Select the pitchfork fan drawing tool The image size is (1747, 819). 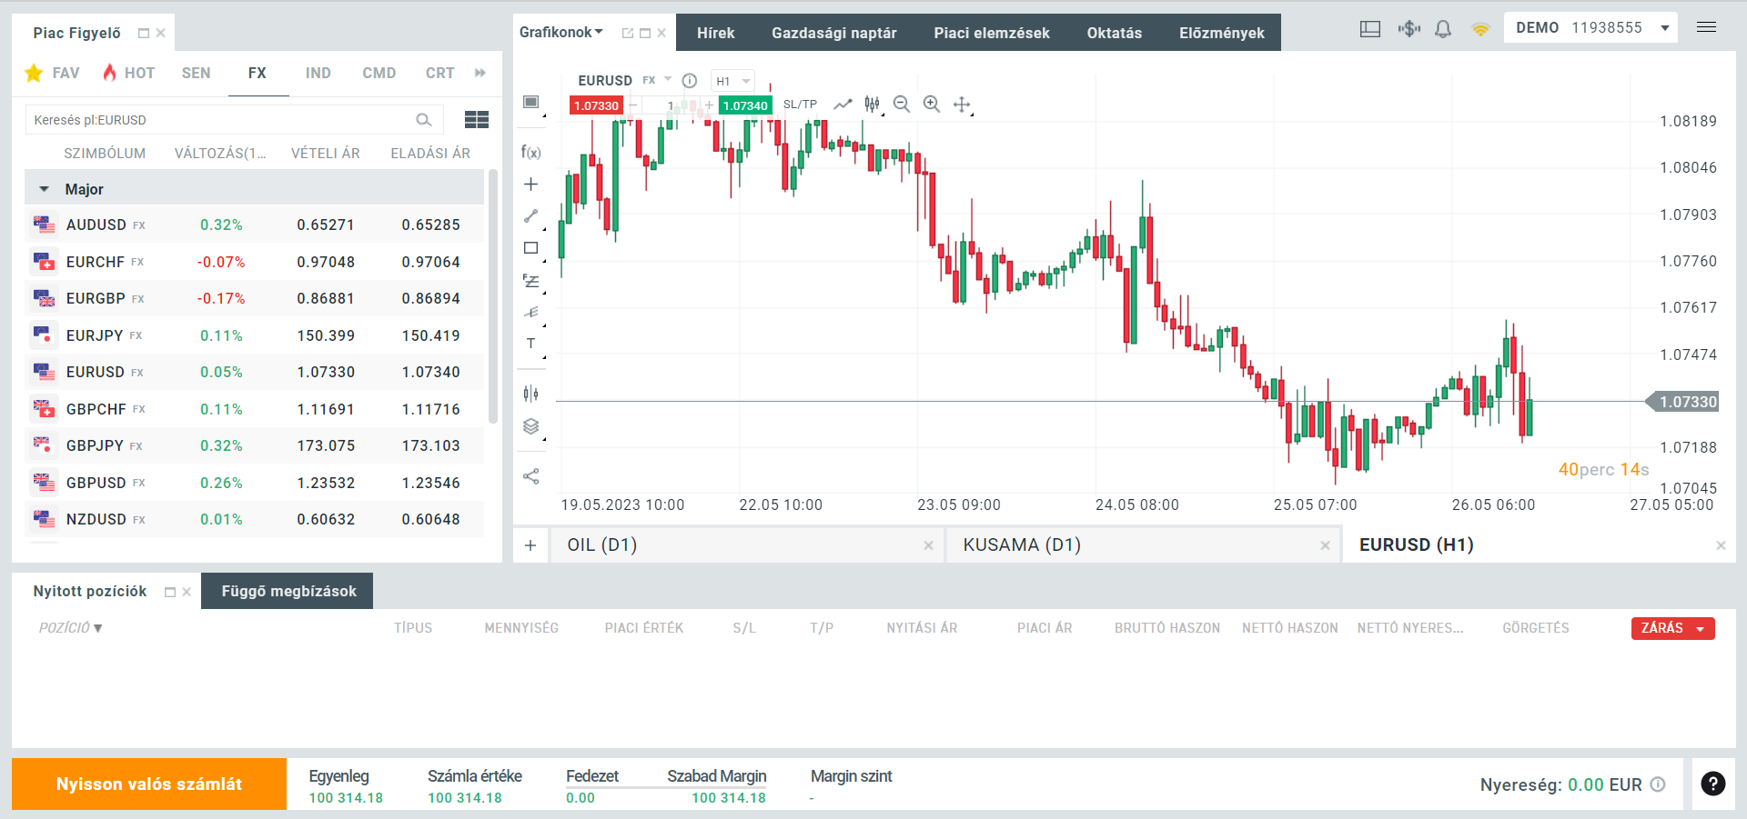click(x=531, y=313)
